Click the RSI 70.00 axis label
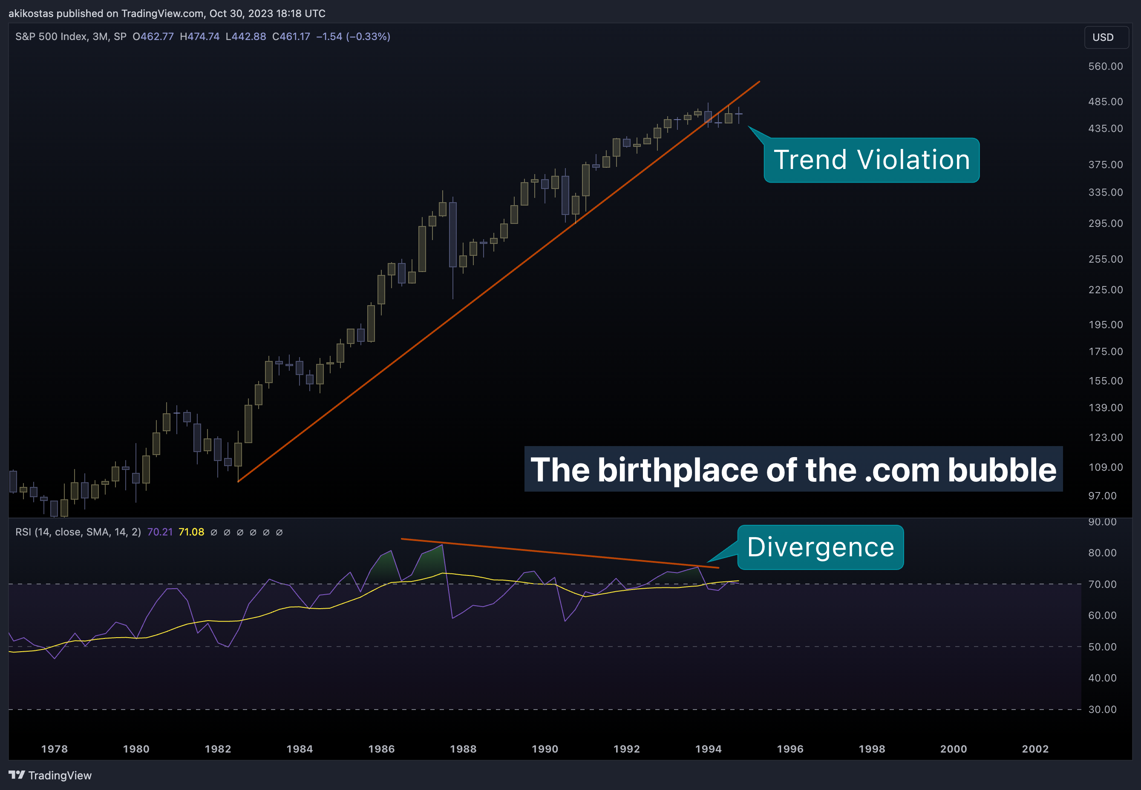Image resolution: width=1141 pixels, height=790 pixels. [1102, 584]
